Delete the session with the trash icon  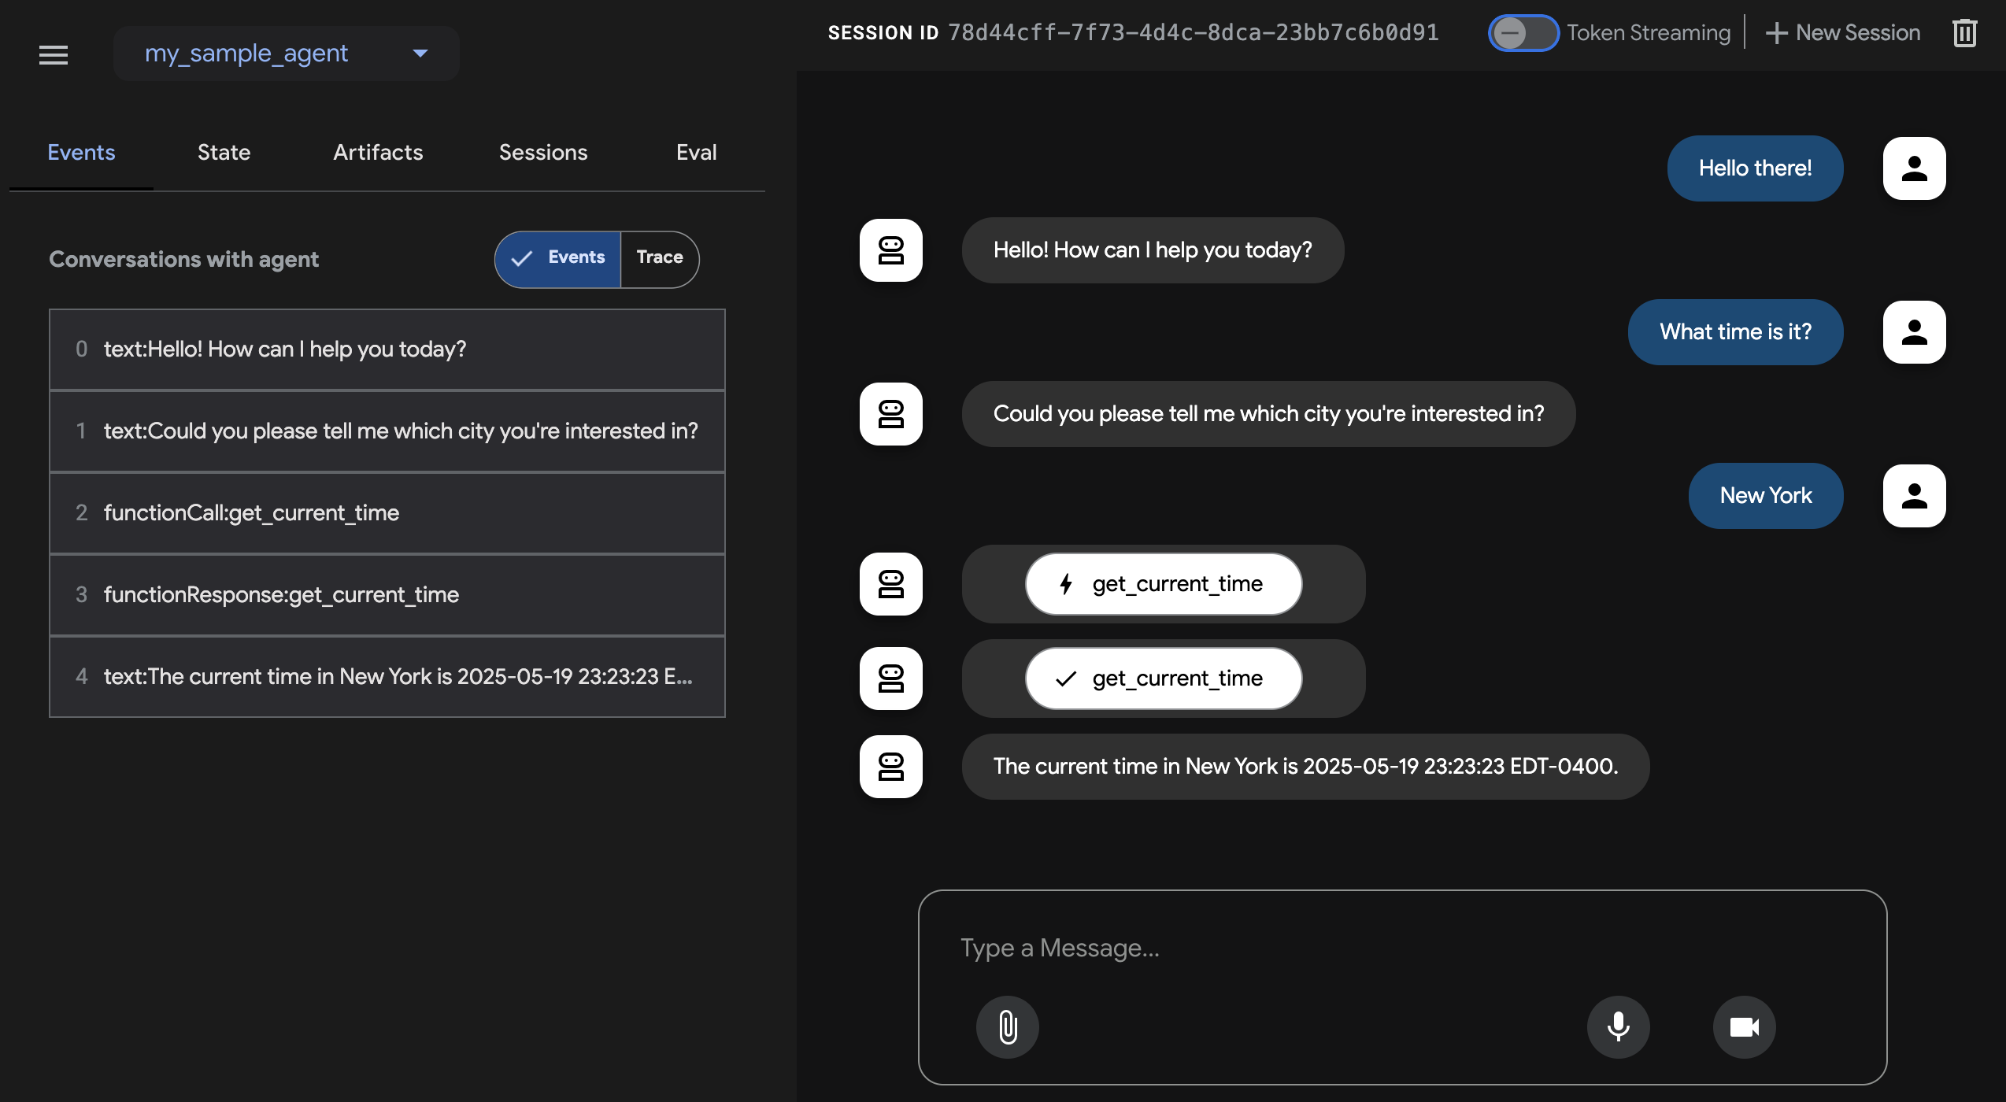1964,32
